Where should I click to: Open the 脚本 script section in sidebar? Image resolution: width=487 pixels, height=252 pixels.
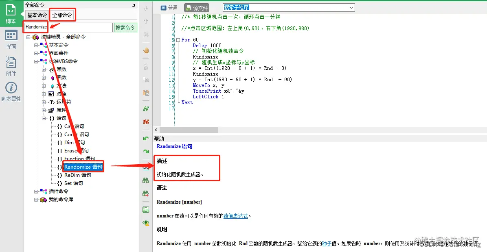click(x=11, y=14)
